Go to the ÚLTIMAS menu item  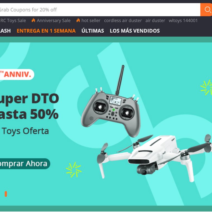coord(93,31)
